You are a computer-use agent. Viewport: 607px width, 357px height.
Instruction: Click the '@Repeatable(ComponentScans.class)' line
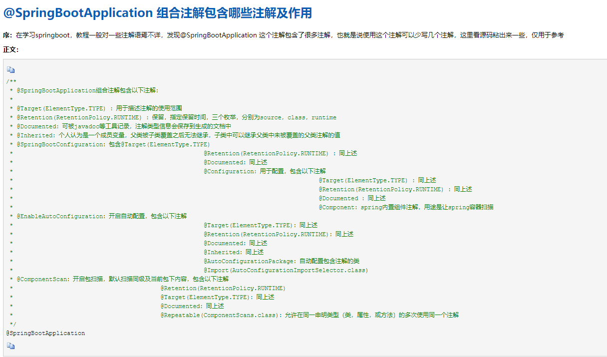(x=309, y=315)
